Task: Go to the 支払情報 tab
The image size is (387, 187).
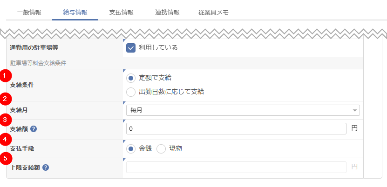Action: click(x=121, y=12)
